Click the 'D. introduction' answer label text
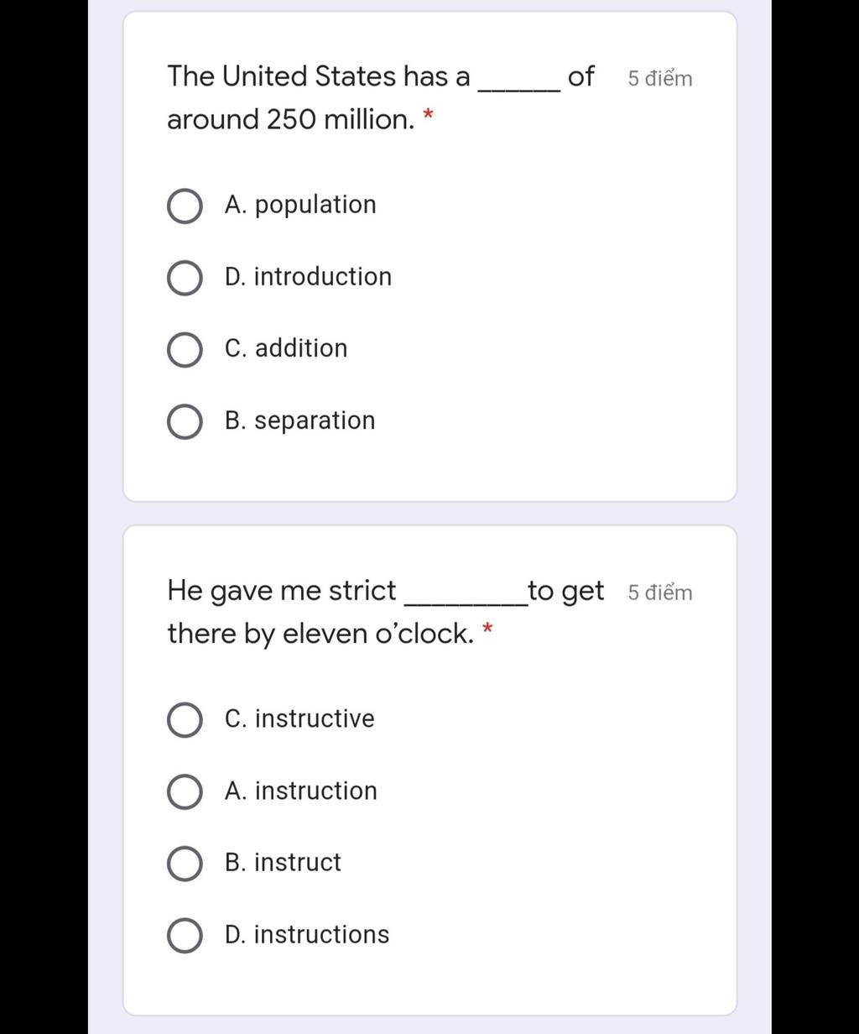Viewport: 859px width, 1034px height. click(308, 276)
